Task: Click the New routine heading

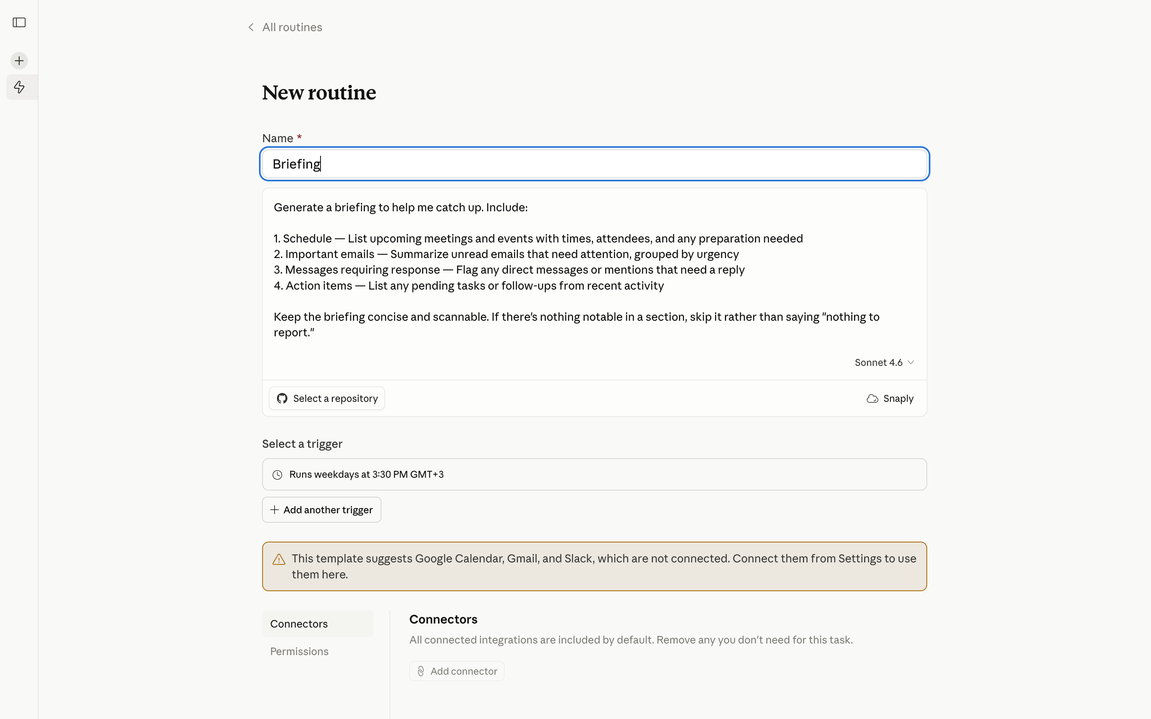Action: [x=319, y=93]
